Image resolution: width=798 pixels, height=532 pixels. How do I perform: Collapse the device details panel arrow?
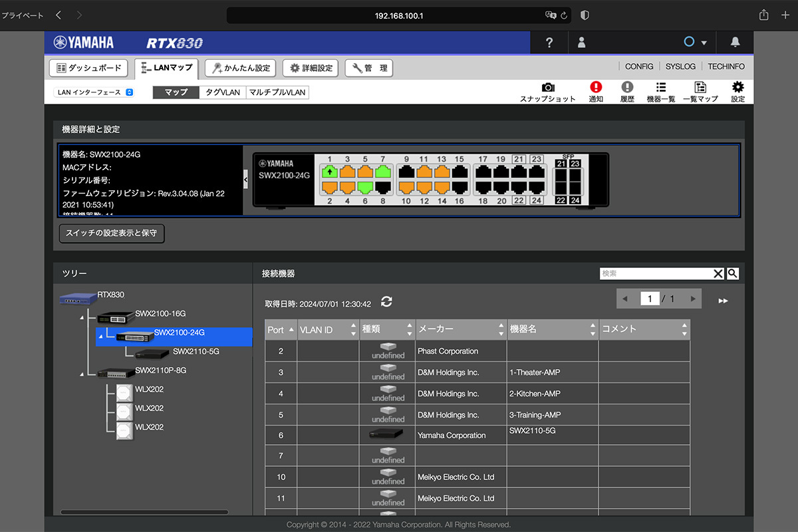(x=245, y=179)
